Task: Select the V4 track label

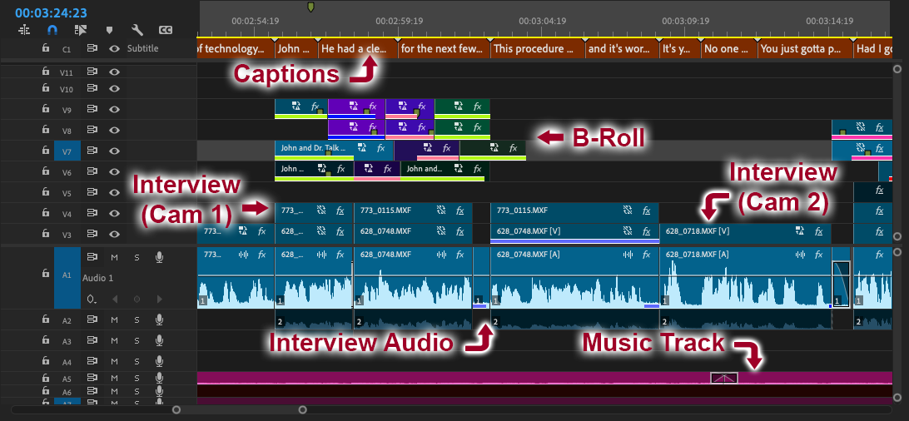Action: pyautogui.click(x=67, y=214)
